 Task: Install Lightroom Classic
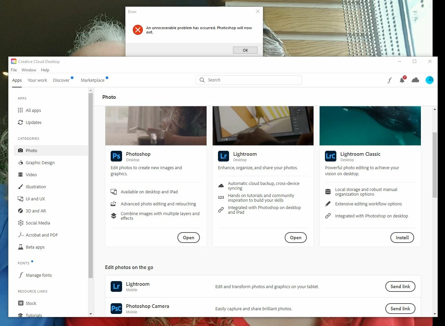tap(402, 238)
